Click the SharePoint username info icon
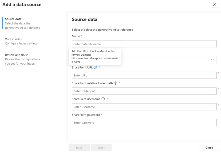Image resolution: width=221 pixels, height=152 pixels. (103, 99)
